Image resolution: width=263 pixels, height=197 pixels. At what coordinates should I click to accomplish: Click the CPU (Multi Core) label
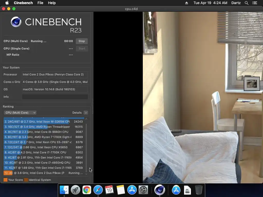coord(15,41)
